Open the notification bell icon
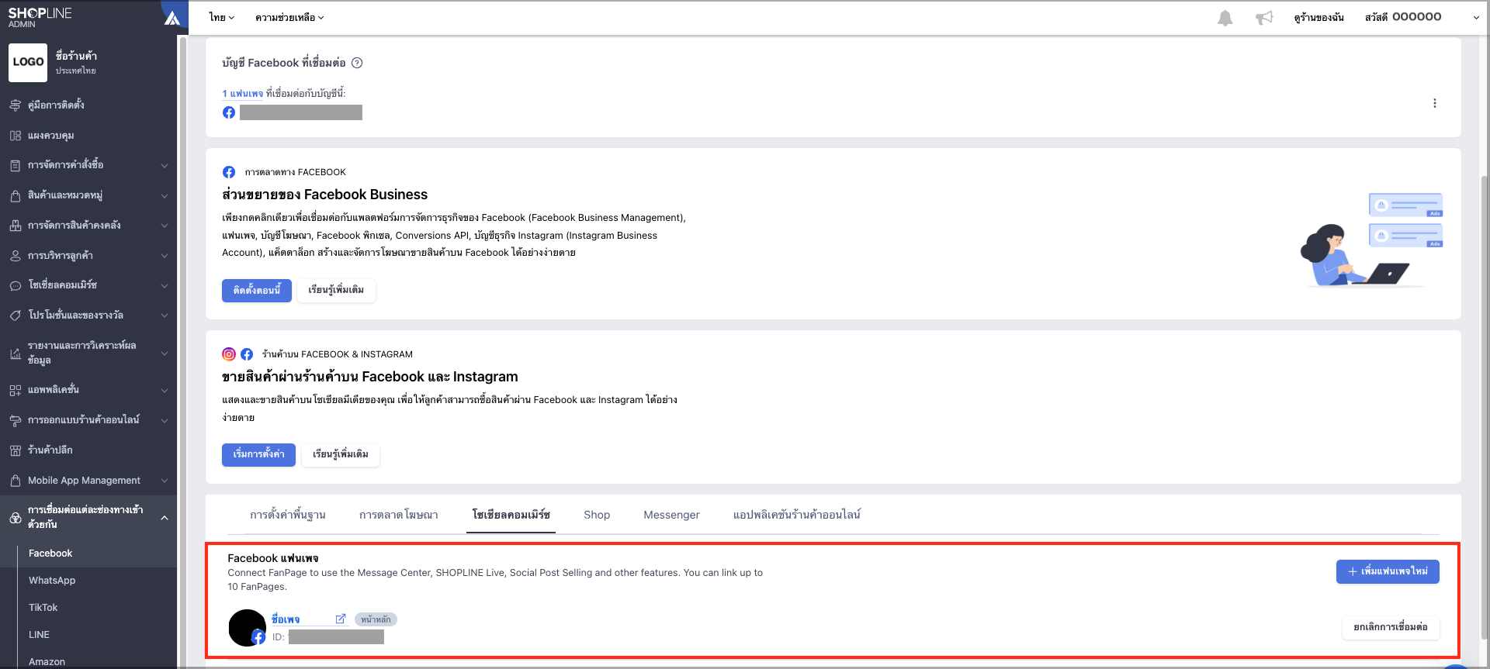This screenshot has width=1490, height=669. 1225,18
